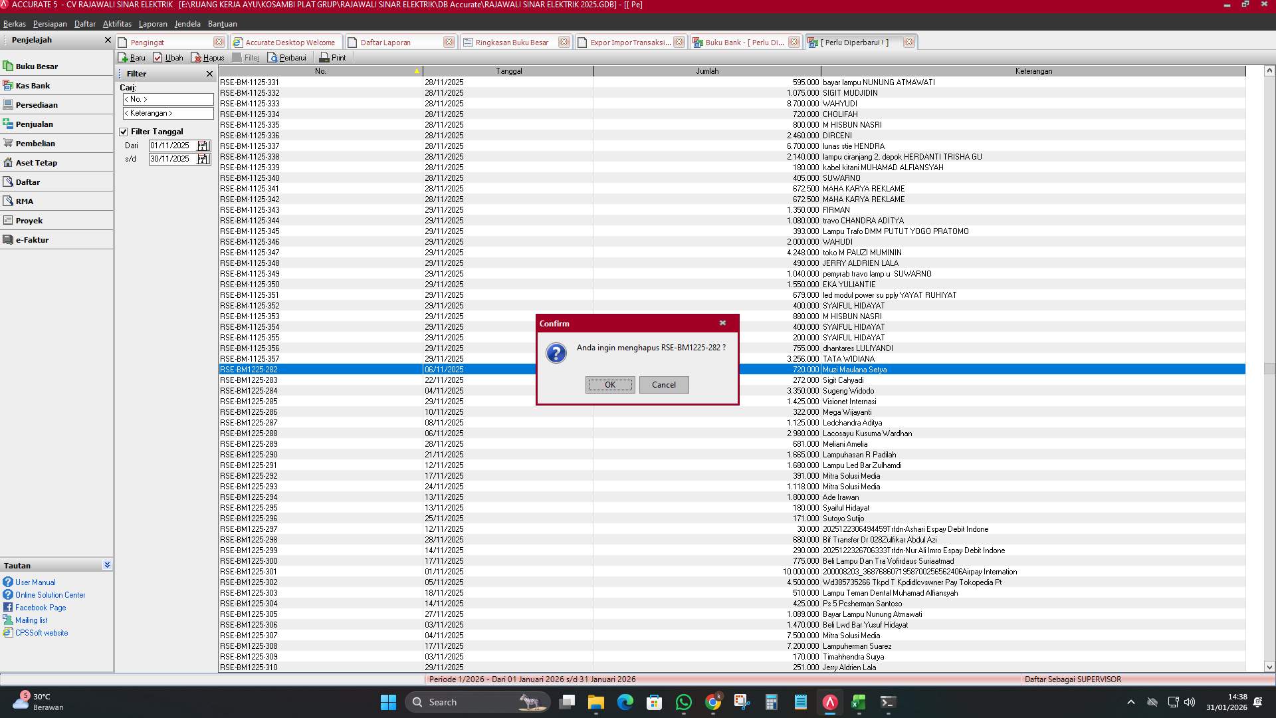Click the Hapus delete icon
Image resolution: width=1276 pixels, height=718 pixels.
tap(196, 58)
